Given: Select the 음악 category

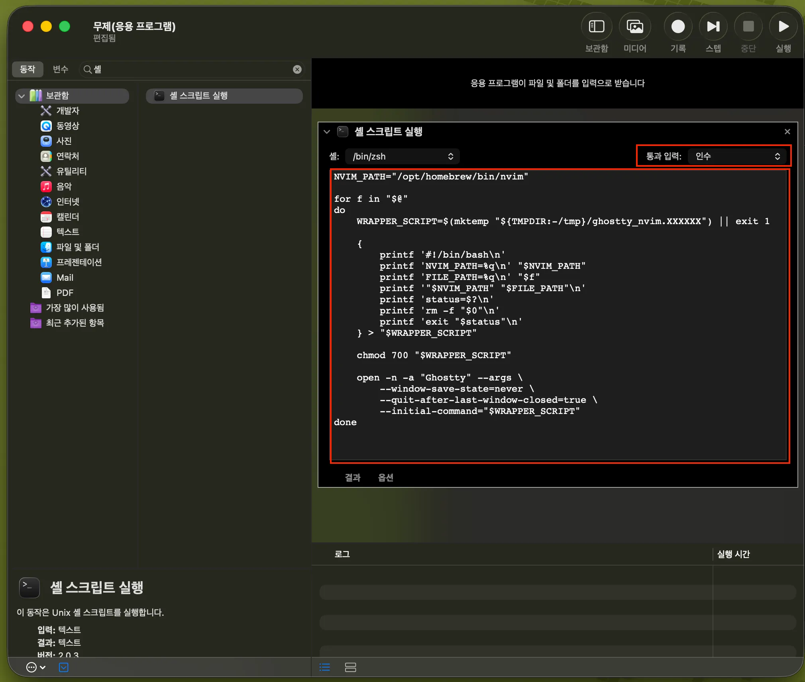Looking at the screenshot, I should (x=56, y=186).
